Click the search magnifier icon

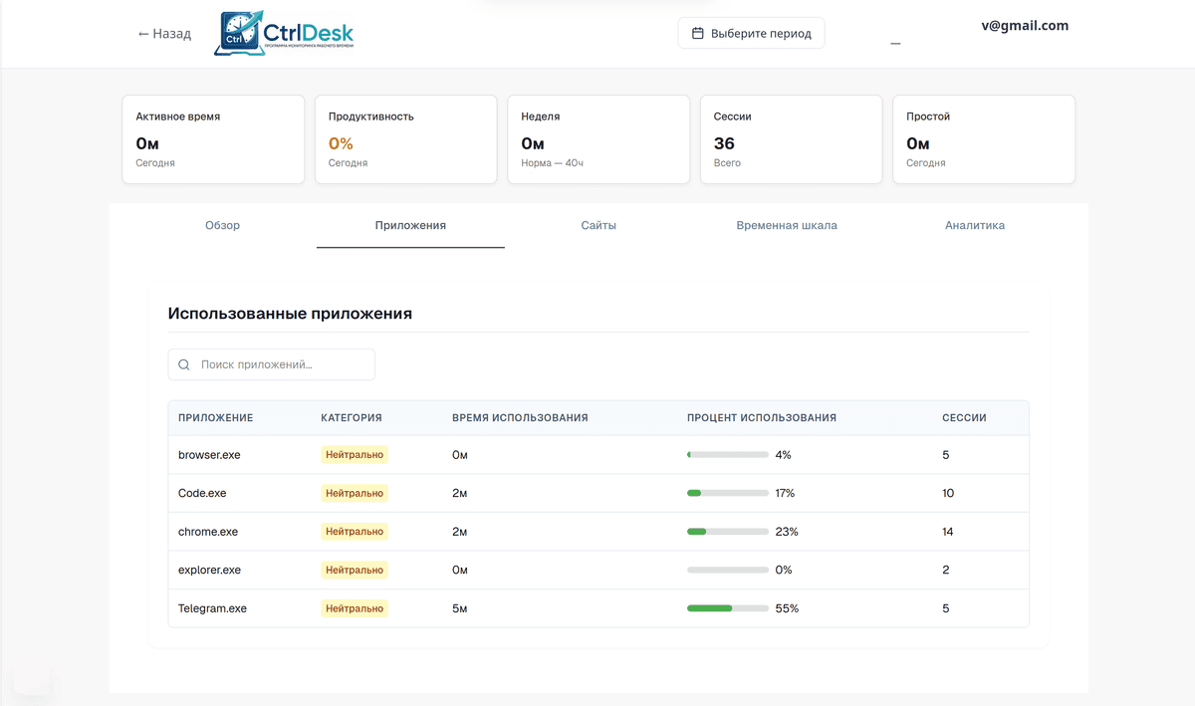[x=184, y=364]
